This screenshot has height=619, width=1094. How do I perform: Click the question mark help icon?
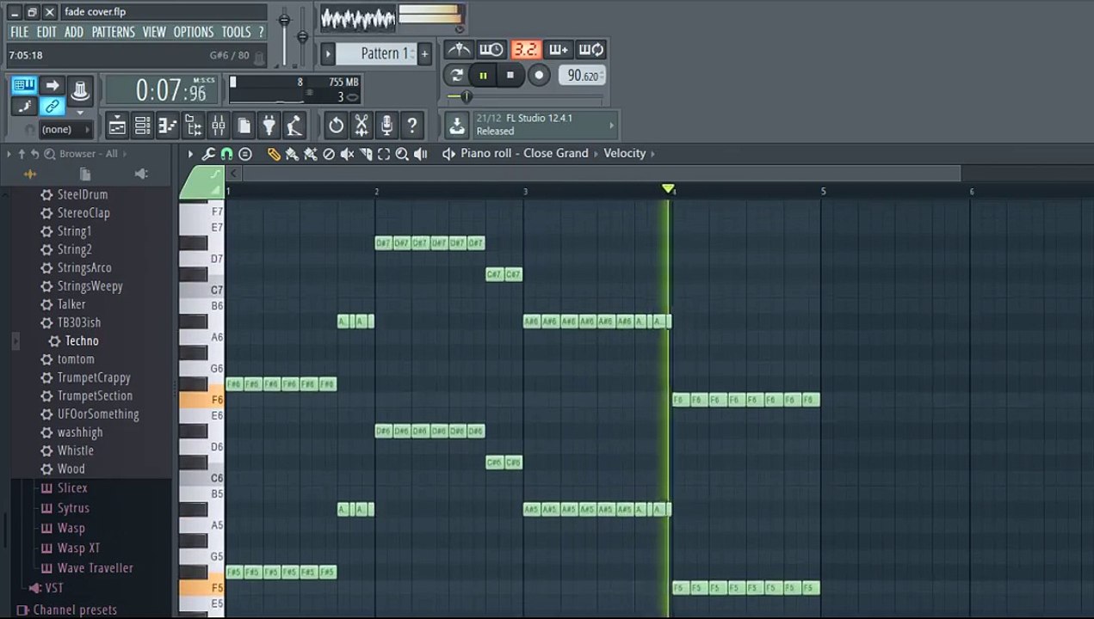click(x=412, y=126)
